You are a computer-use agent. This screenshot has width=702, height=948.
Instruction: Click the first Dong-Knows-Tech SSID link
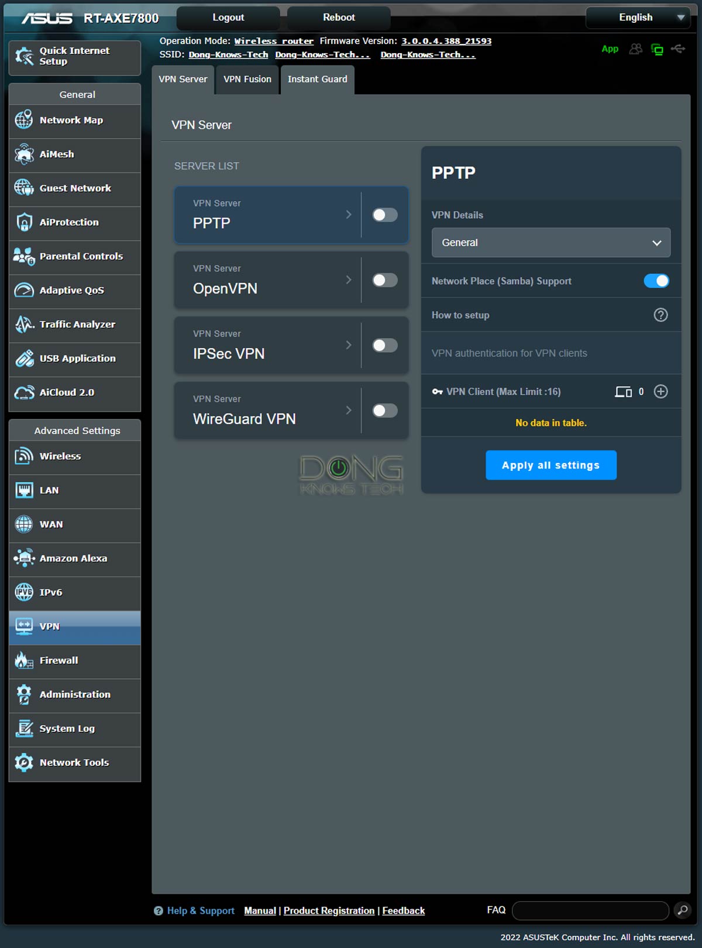228,54
